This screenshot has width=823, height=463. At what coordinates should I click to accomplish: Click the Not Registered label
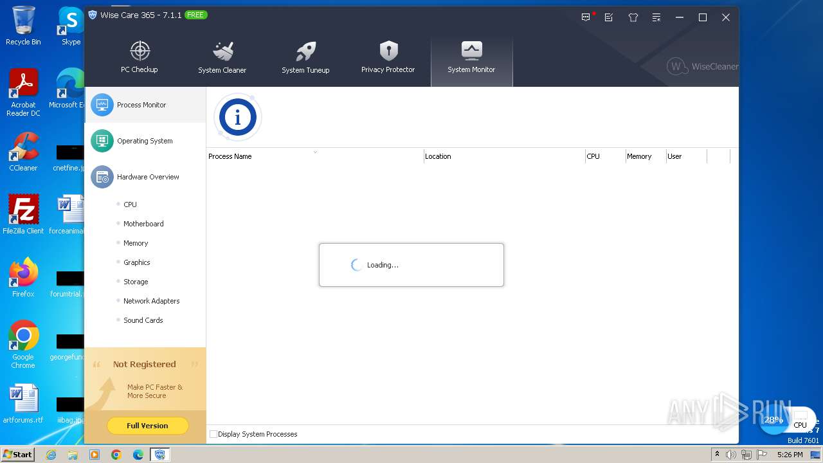coord(144,364)
